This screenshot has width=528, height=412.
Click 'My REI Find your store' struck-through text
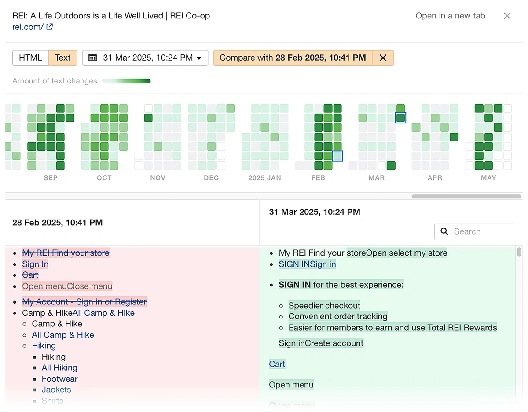[66, 253]
